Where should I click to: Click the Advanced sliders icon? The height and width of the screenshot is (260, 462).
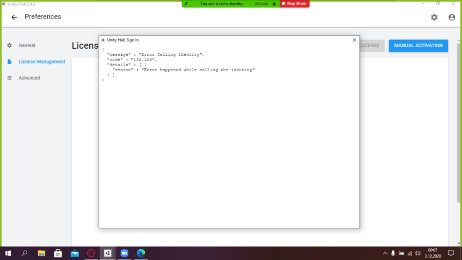click(9, 78)
